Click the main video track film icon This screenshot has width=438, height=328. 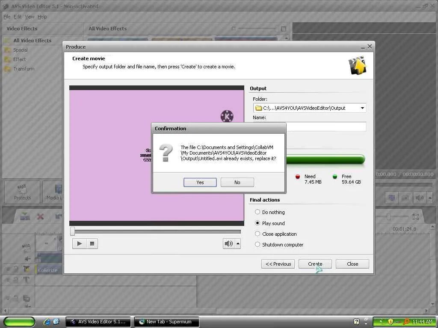click(x=27, y=246)
